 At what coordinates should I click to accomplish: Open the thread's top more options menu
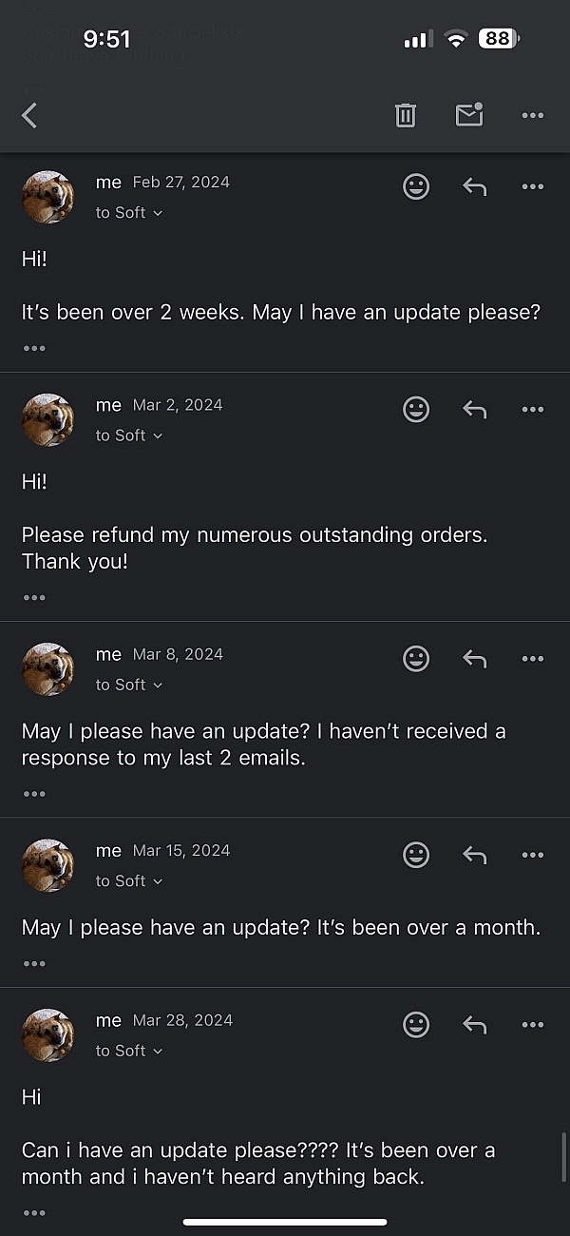tap(533, 116)
